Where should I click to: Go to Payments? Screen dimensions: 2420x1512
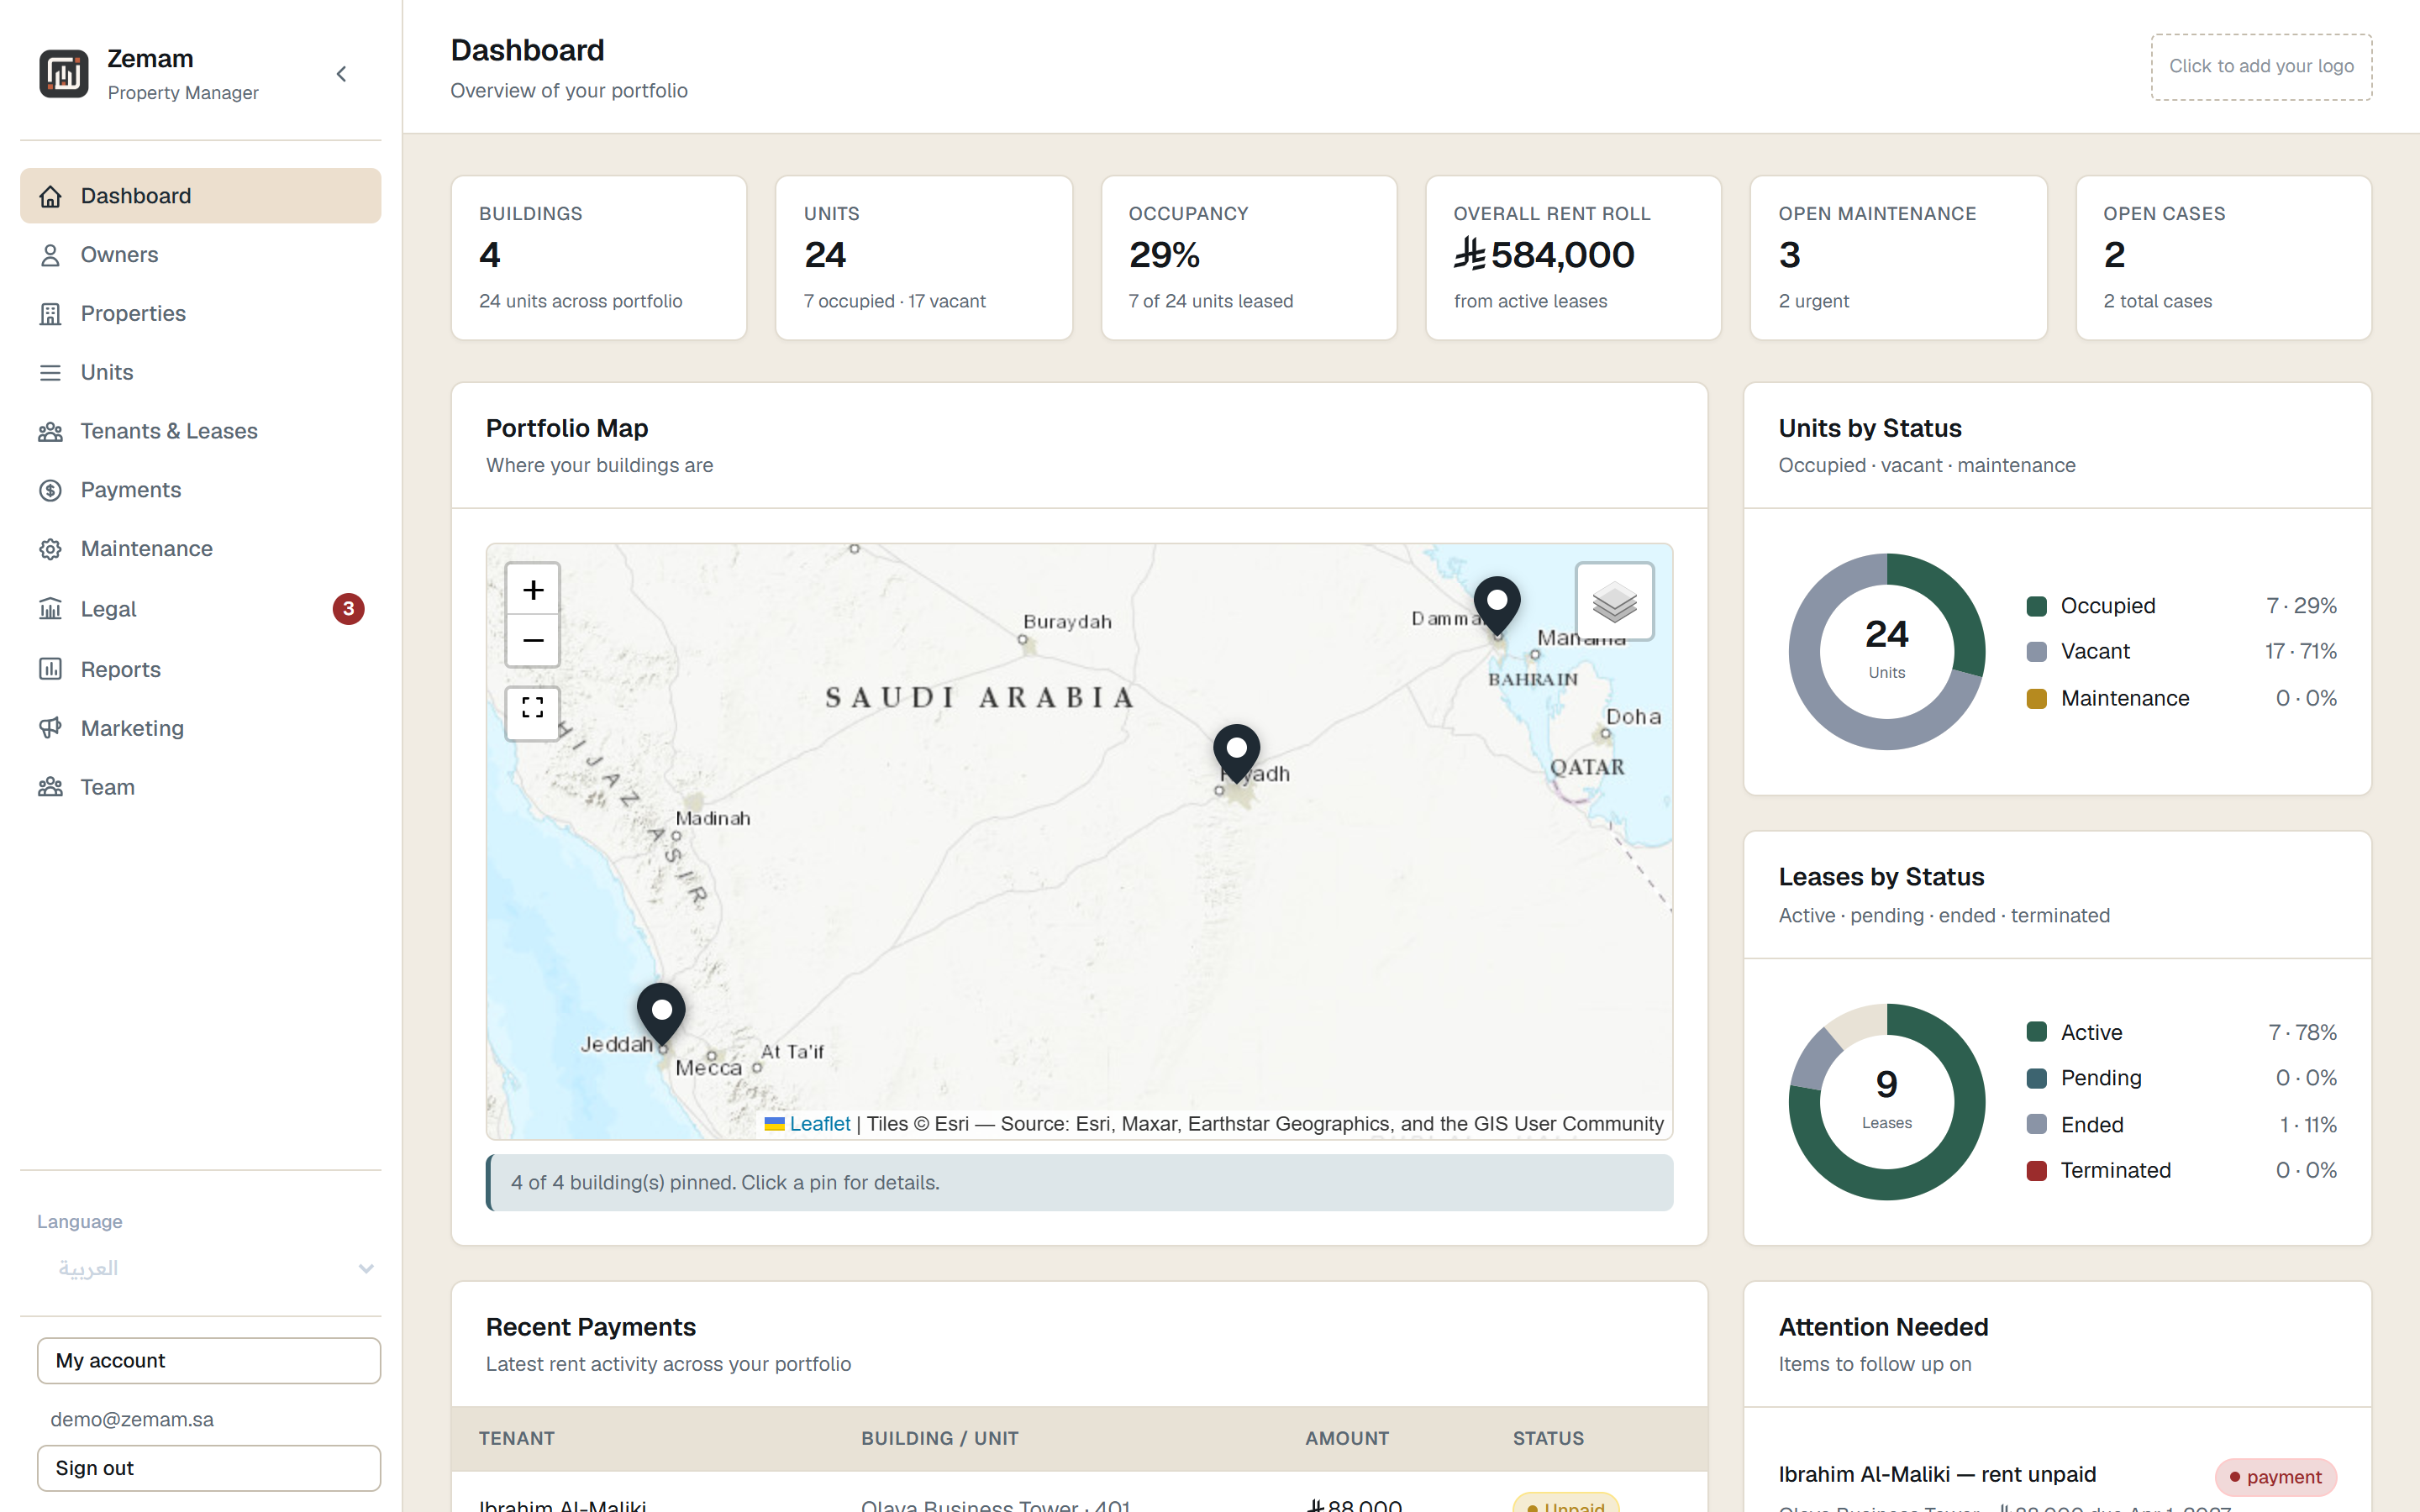pyautogui.click(x=200, y=490)
